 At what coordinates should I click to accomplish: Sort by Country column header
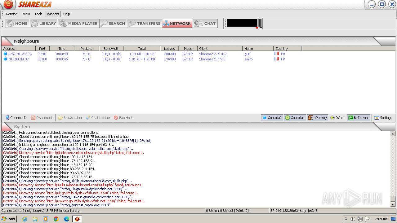click(x=288, y=49)
